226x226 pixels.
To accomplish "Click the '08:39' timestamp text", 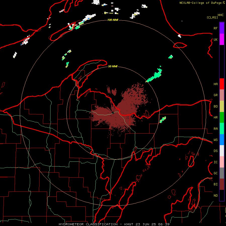I will pos(164,224).
